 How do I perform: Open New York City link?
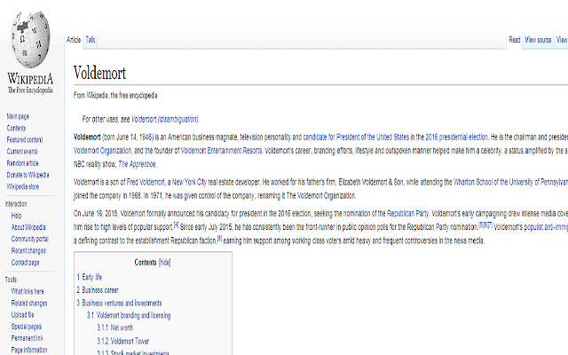point(189,182)
